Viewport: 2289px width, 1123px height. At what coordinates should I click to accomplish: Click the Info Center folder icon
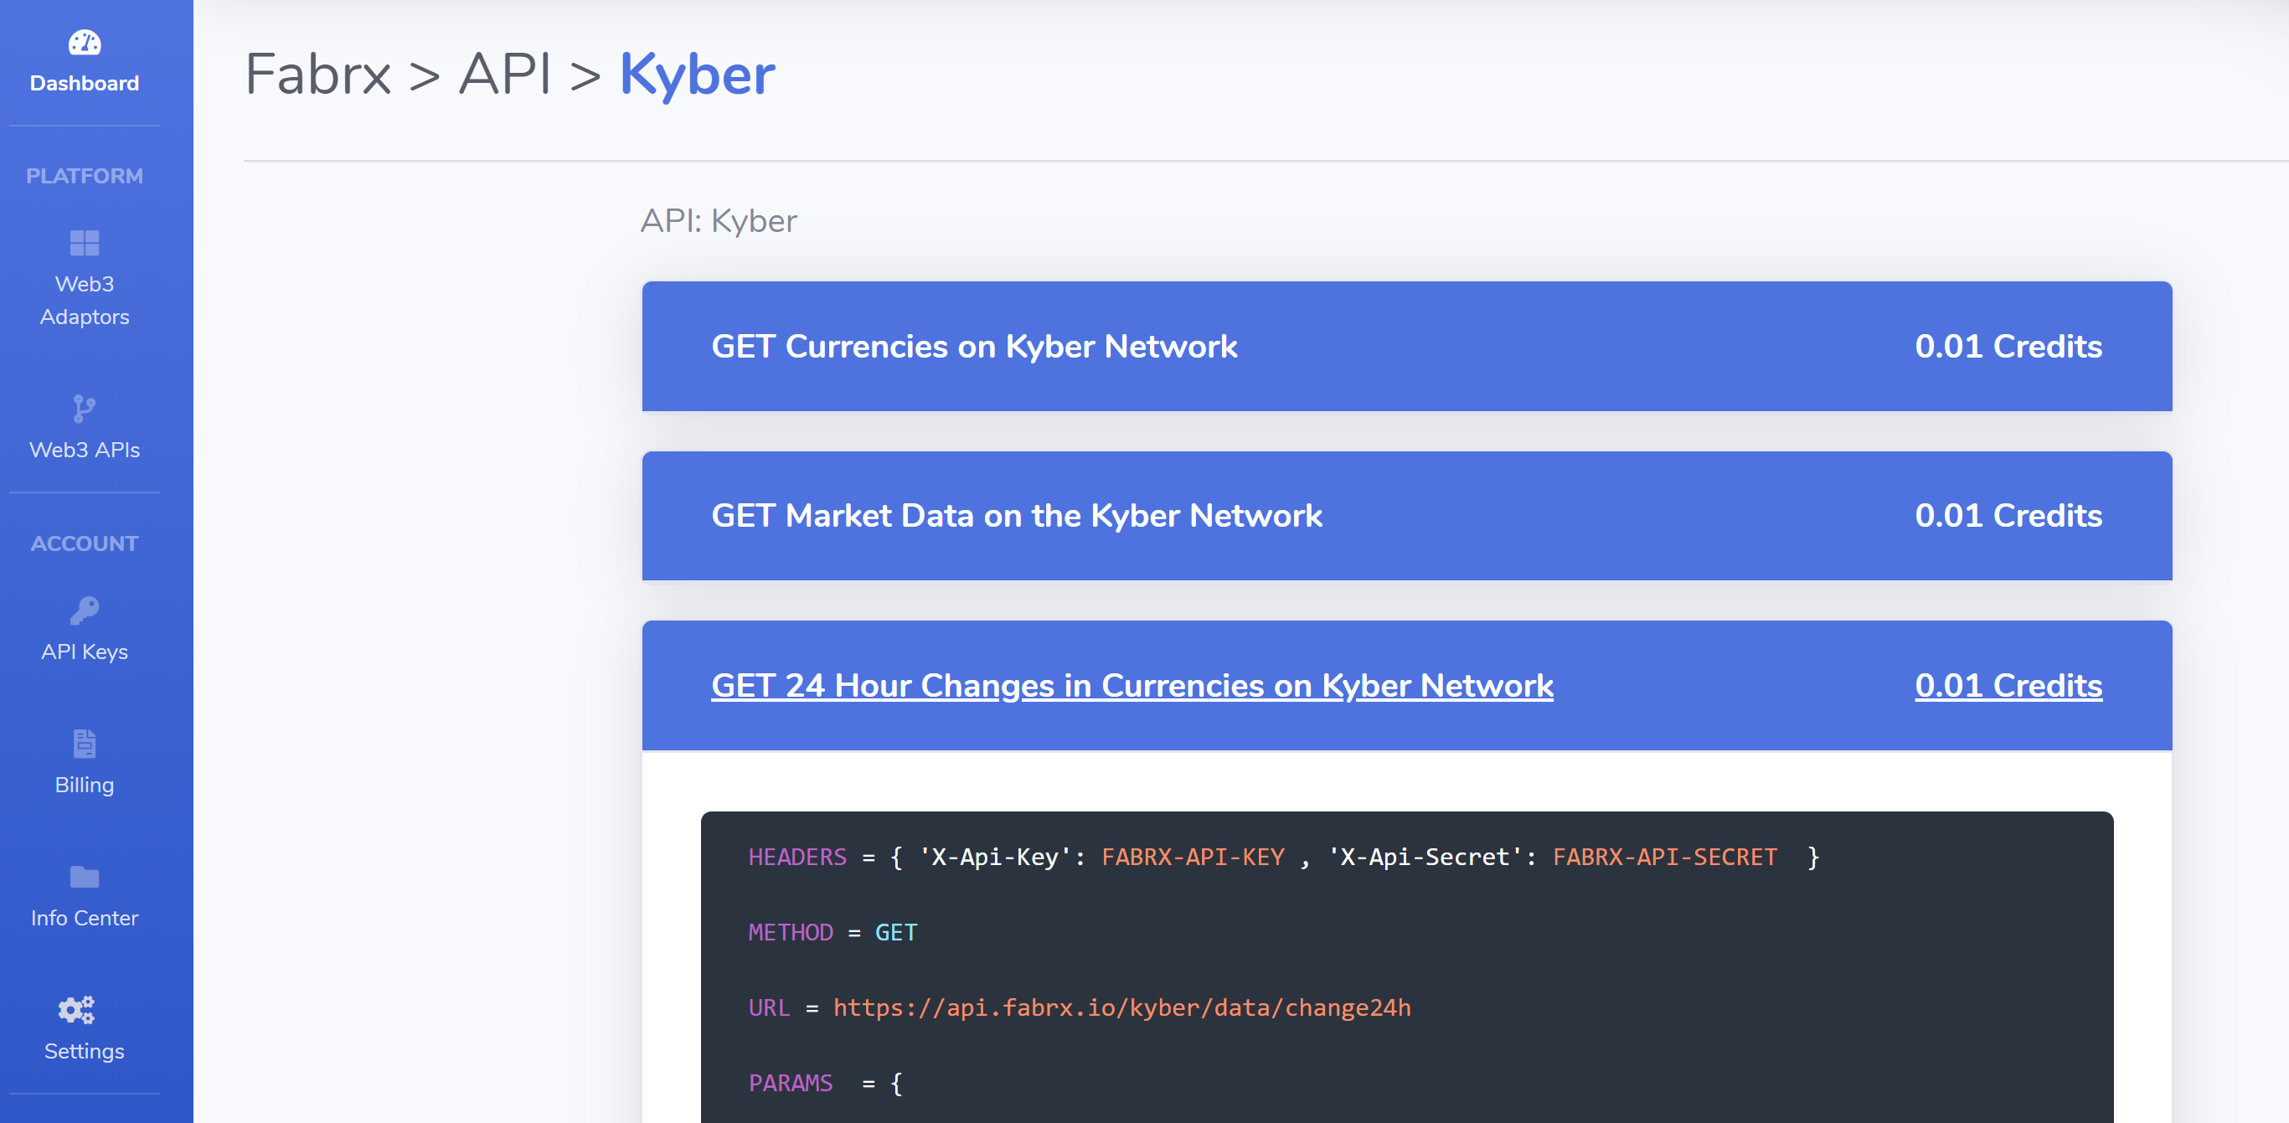pyautogui.click(x=85, y=877)
